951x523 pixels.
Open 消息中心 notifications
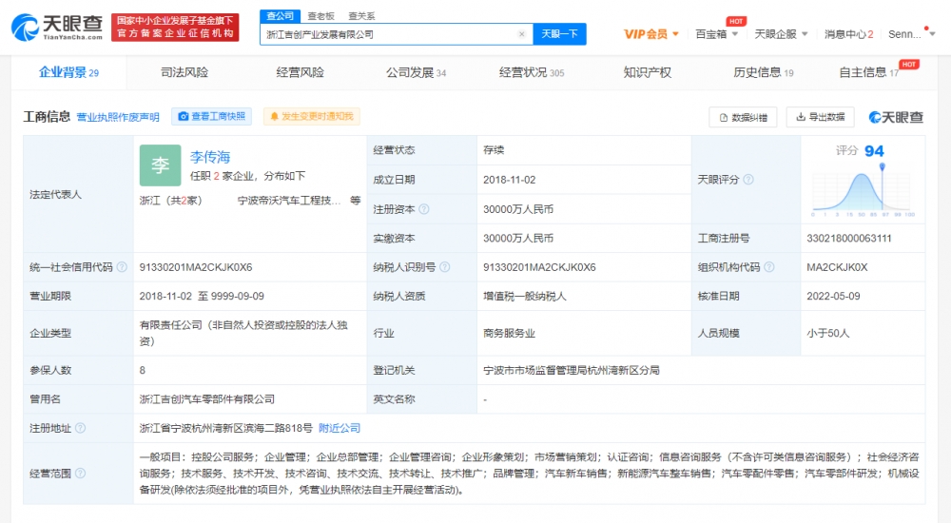[848, 34]
